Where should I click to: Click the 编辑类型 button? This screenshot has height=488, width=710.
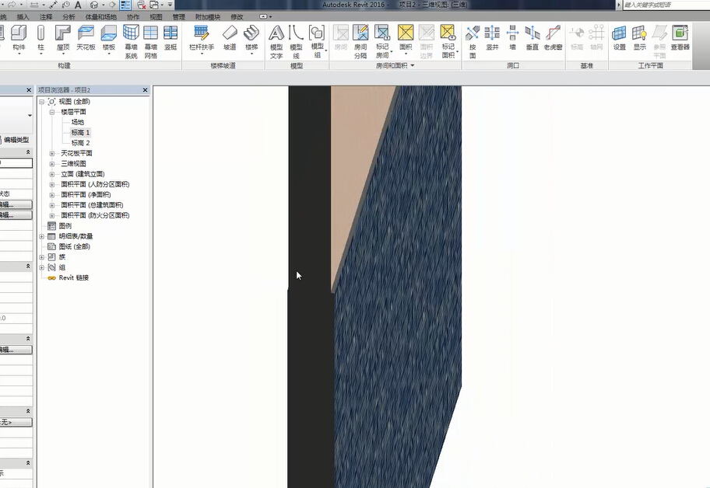coord(16,140)
